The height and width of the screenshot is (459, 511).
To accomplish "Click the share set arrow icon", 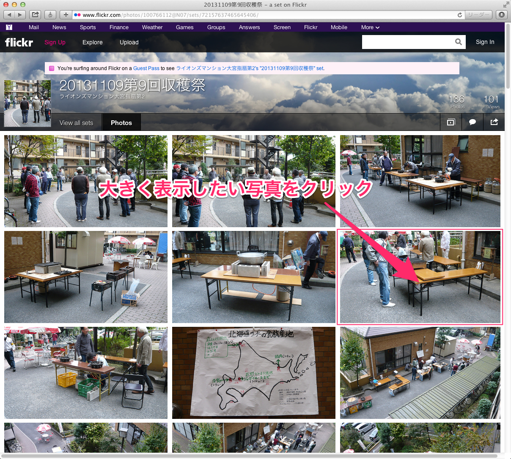I will [494, 122].
